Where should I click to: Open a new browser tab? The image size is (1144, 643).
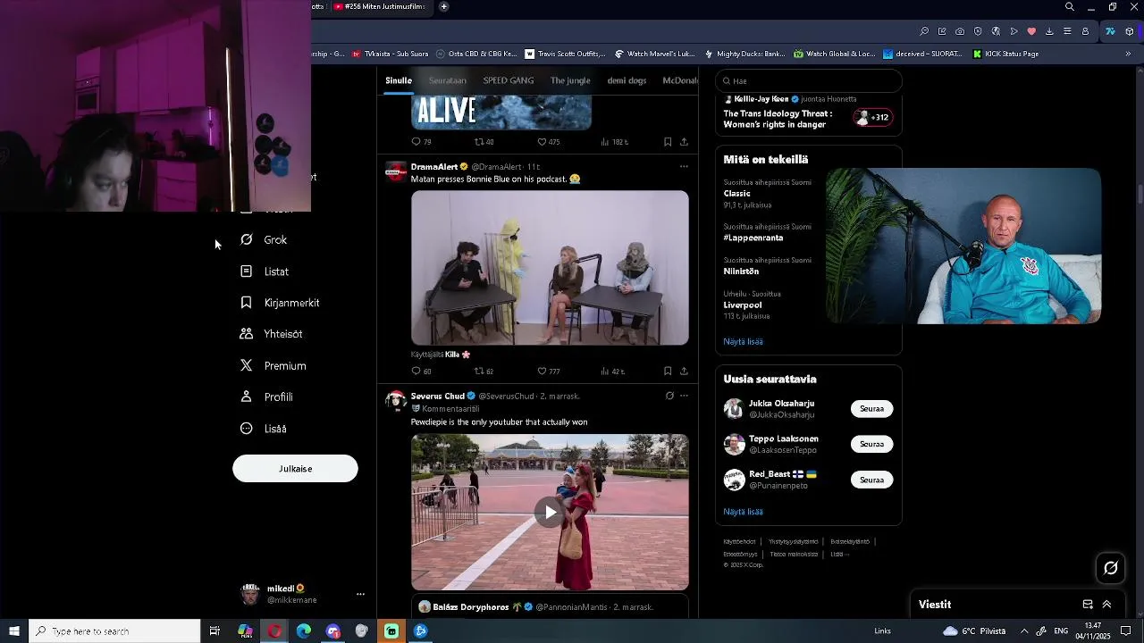pos(443,6)
